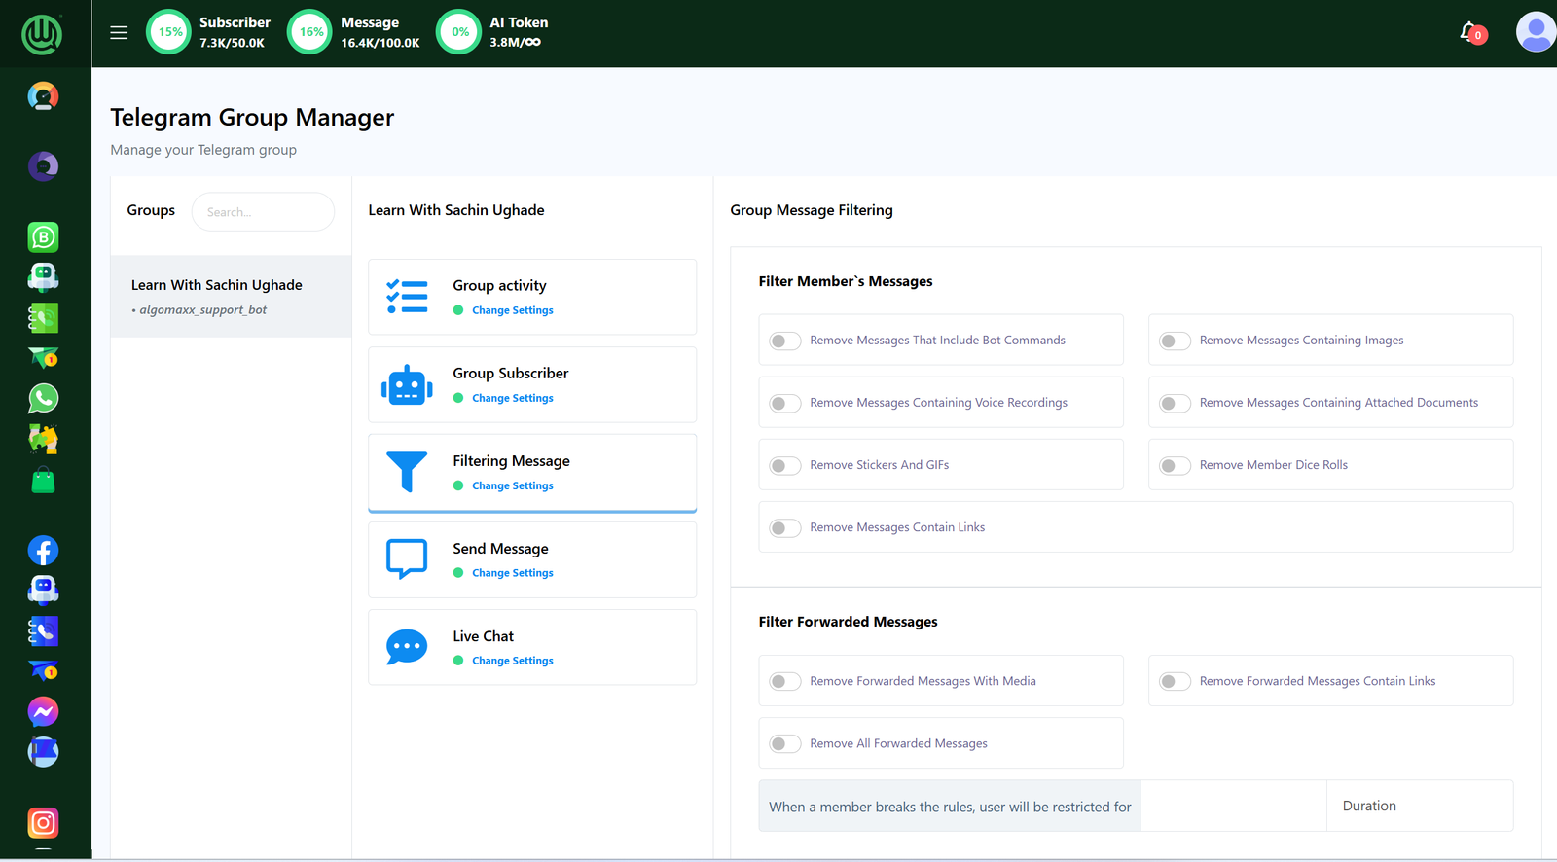Open the green robot bot icon
1557x862 pixels.
(43, 277)
